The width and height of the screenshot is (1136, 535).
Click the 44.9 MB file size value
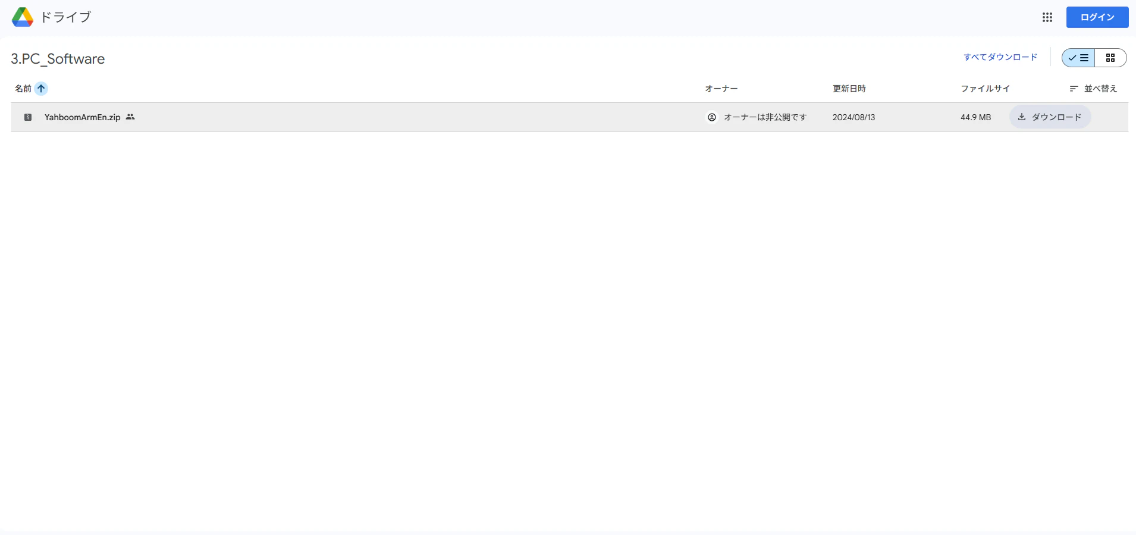(x=976, y=117)
